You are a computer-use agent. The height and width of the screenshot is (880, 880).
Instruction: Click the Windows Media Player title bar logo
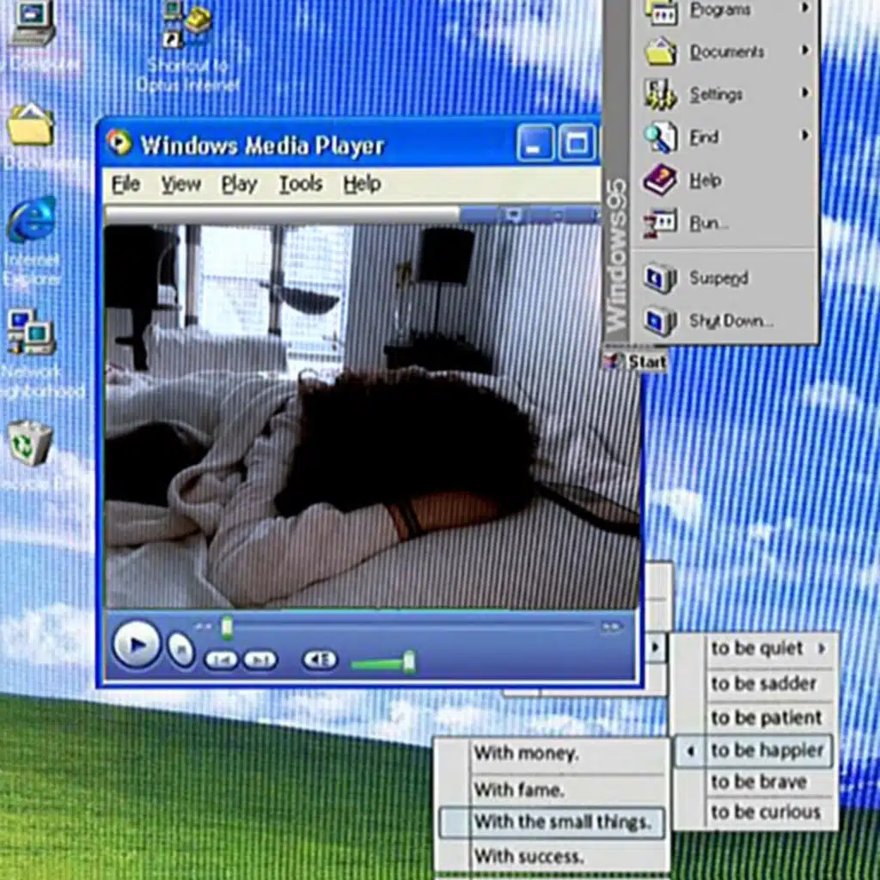119,144
